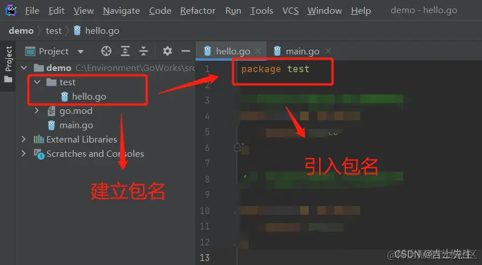Screen dimensions: 482x265
Task: Select main.go in the project tree
Action: pyautogui.click(x=76, y=125)
